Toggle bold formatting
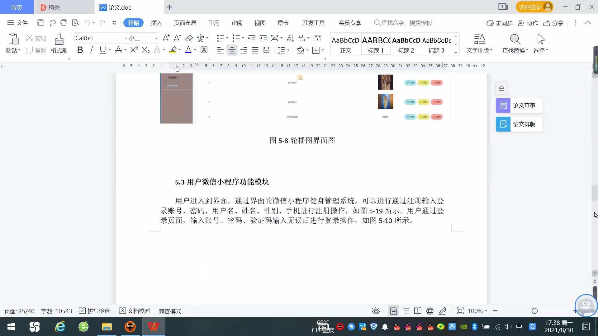Viewport: 598px width, 336px height. [x=80, y=50]
